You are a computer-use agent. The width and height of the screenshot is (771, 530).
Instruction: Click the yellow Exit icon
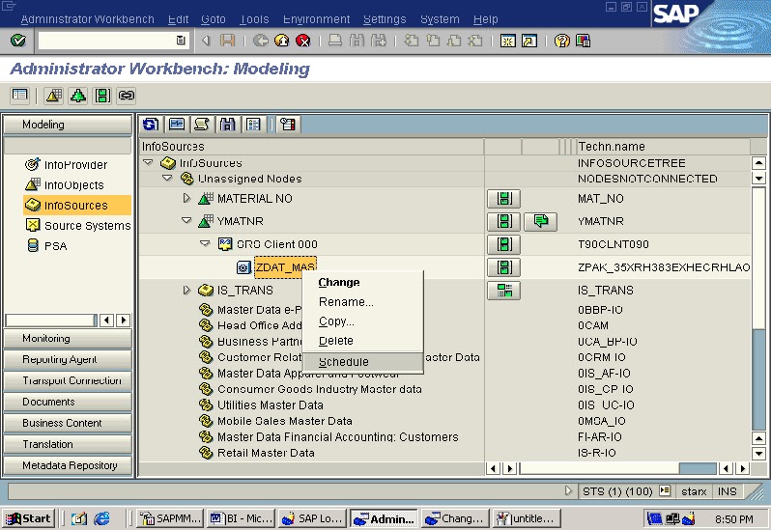tap(282, 41)
